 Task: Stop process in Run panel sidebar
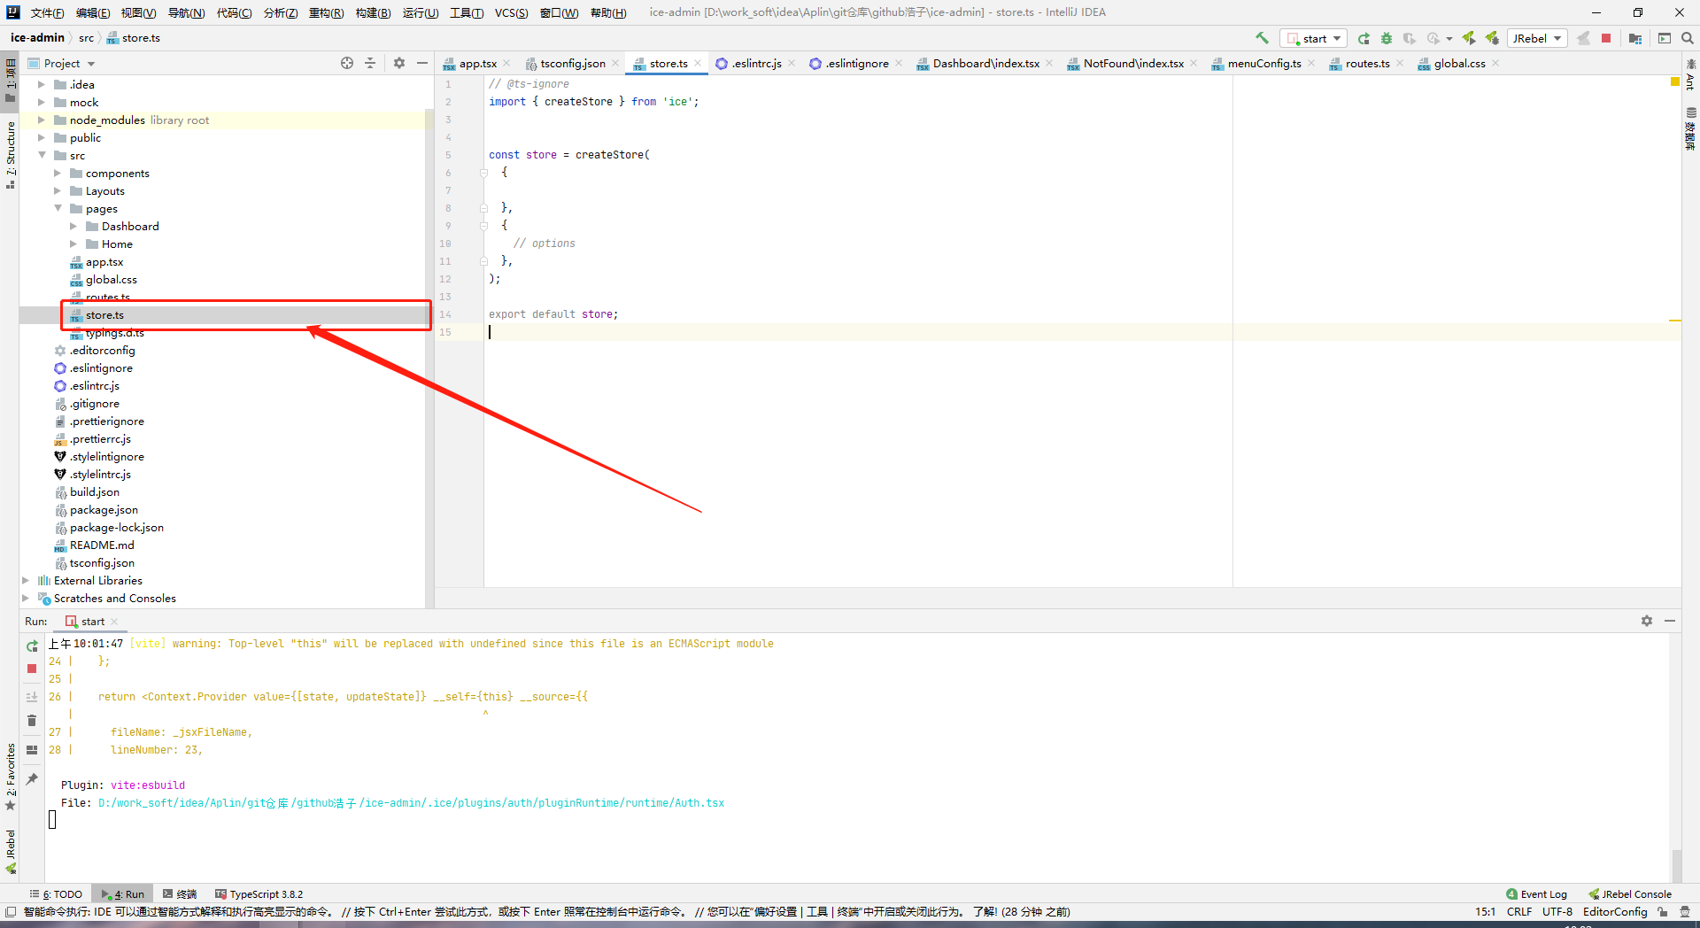point(32,669)
